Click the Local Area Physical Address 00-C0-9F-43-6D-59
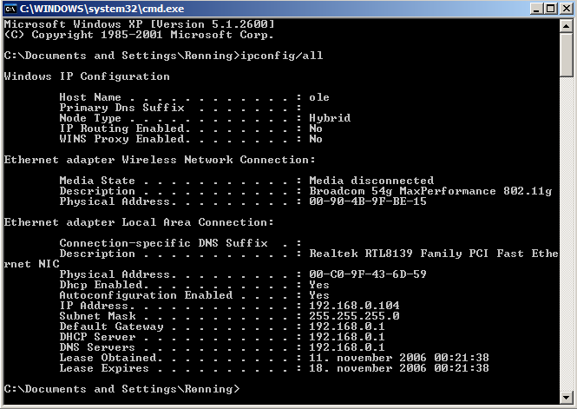Viewport: 577px width, 409px height. tap(368, 274)
